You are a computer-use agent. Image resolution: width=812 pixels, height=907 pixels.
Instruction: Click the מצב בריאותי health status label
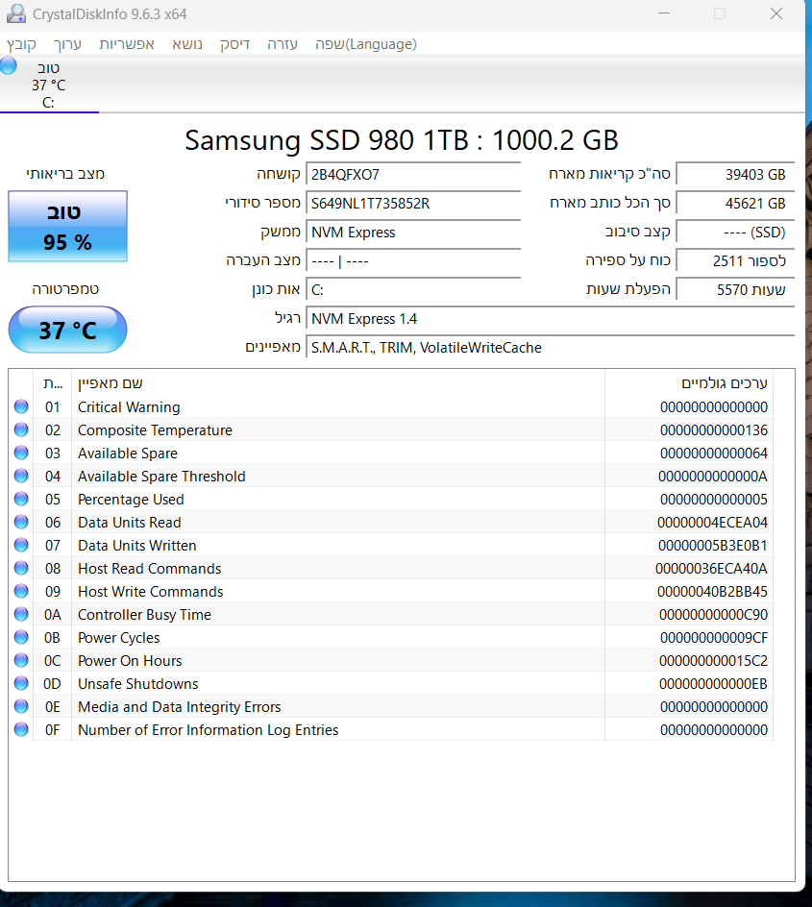coord(65,174)
